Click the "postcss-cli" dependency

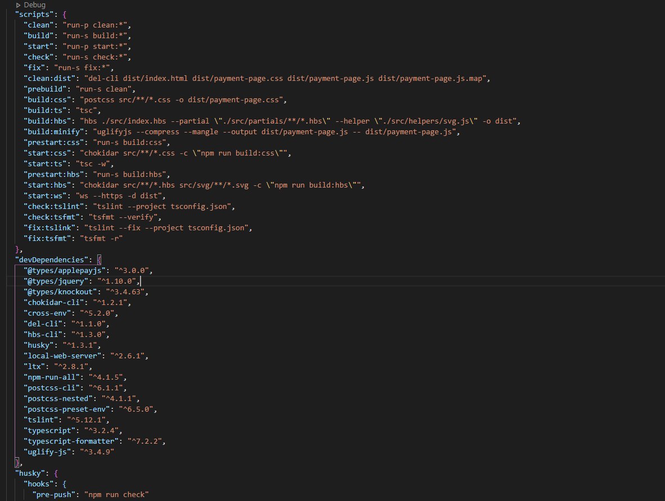point(51,388)
